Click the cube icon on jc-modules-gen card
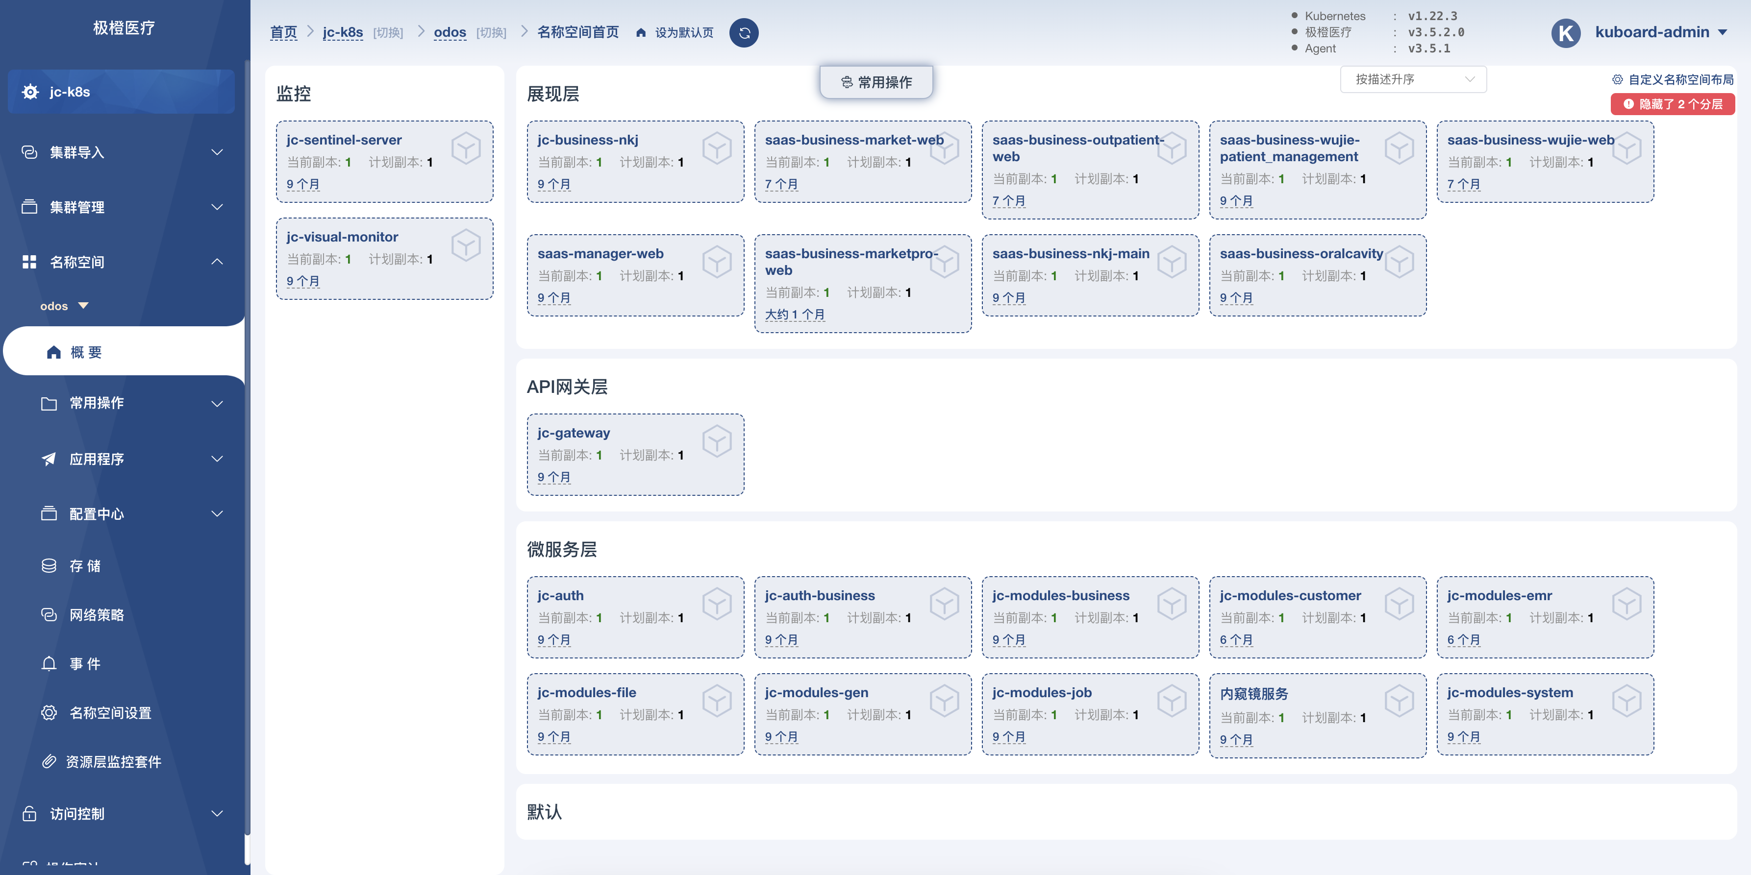The image size is (1751, 875). (944, 701)
